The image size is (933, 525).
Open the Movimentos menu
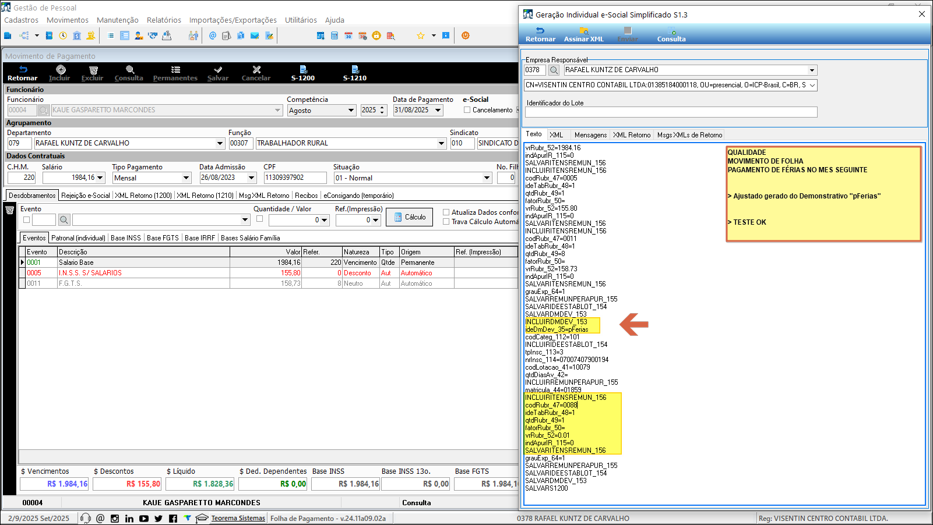[68, 20]
